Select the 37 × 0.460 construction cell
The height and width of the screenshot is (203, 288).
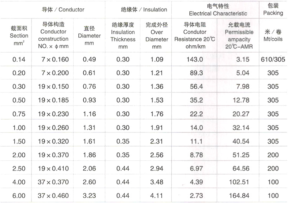[54, 196]
